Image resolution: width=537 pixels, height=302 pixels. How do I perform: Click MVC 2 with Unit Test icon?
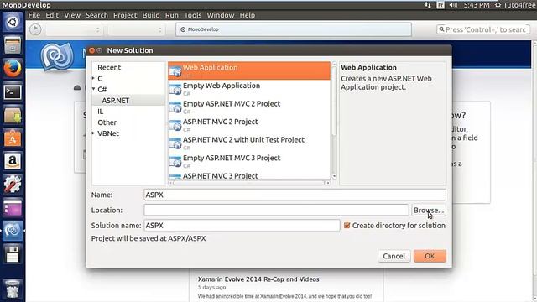[175, 143]
